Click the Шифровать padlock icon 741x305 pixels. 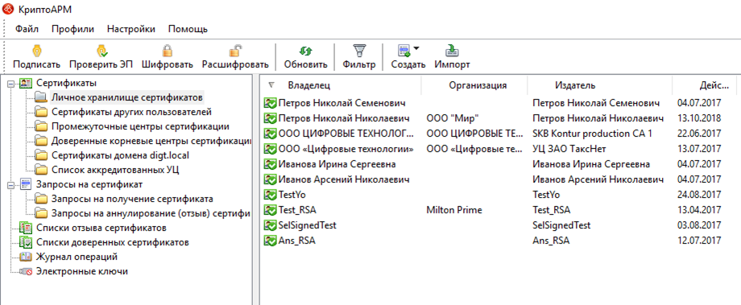pos(168,51)
